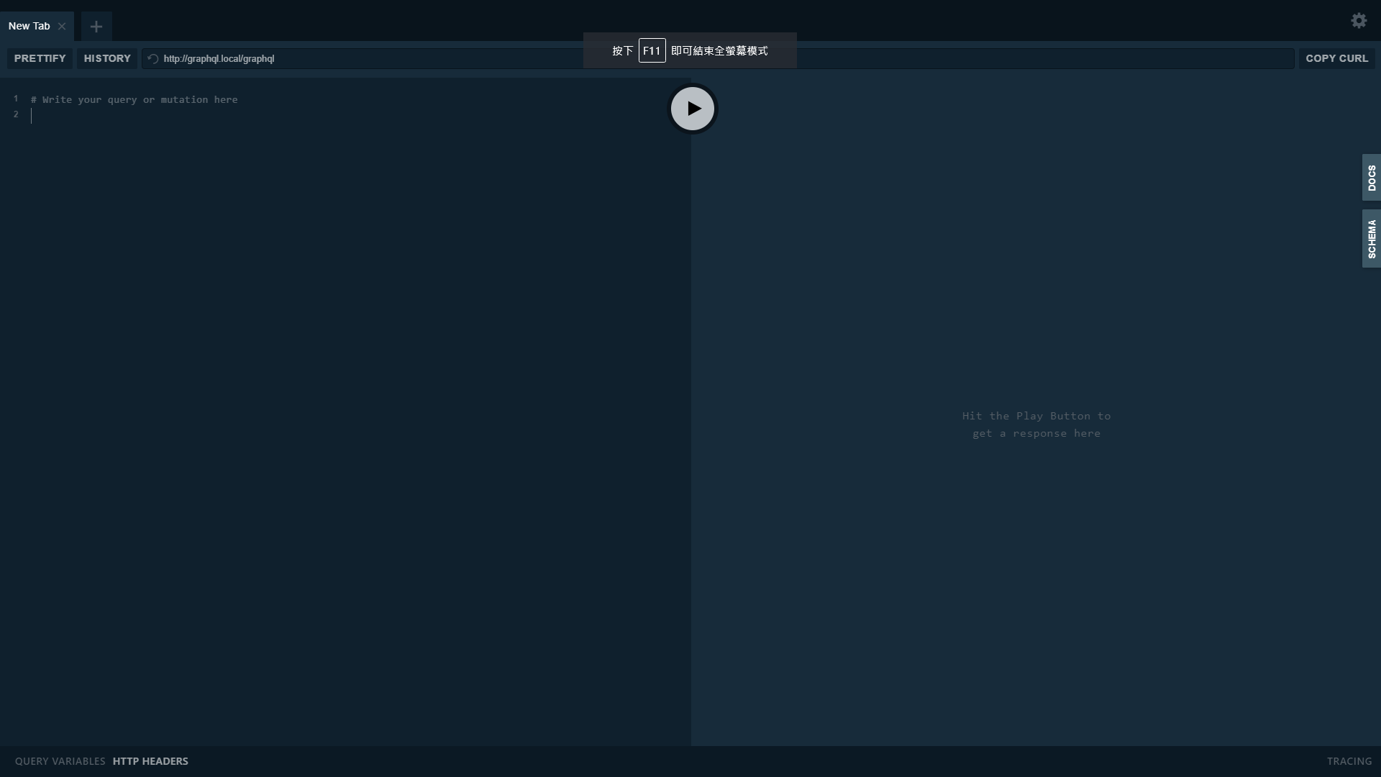Switch to the QUERY VARIABLES tab
The width and height of the screenshot is (1381, 777).
point(59,760)
